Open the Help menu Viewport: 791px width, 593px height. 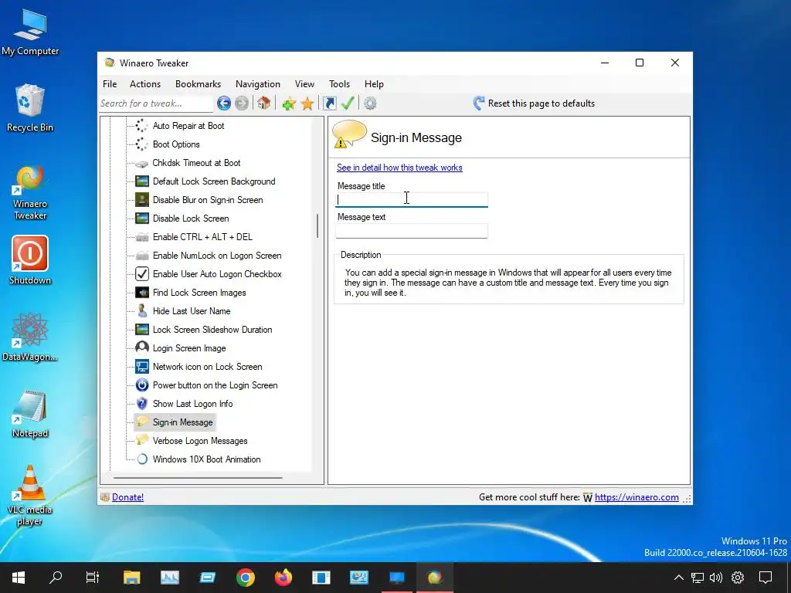[x=375, y=84]
